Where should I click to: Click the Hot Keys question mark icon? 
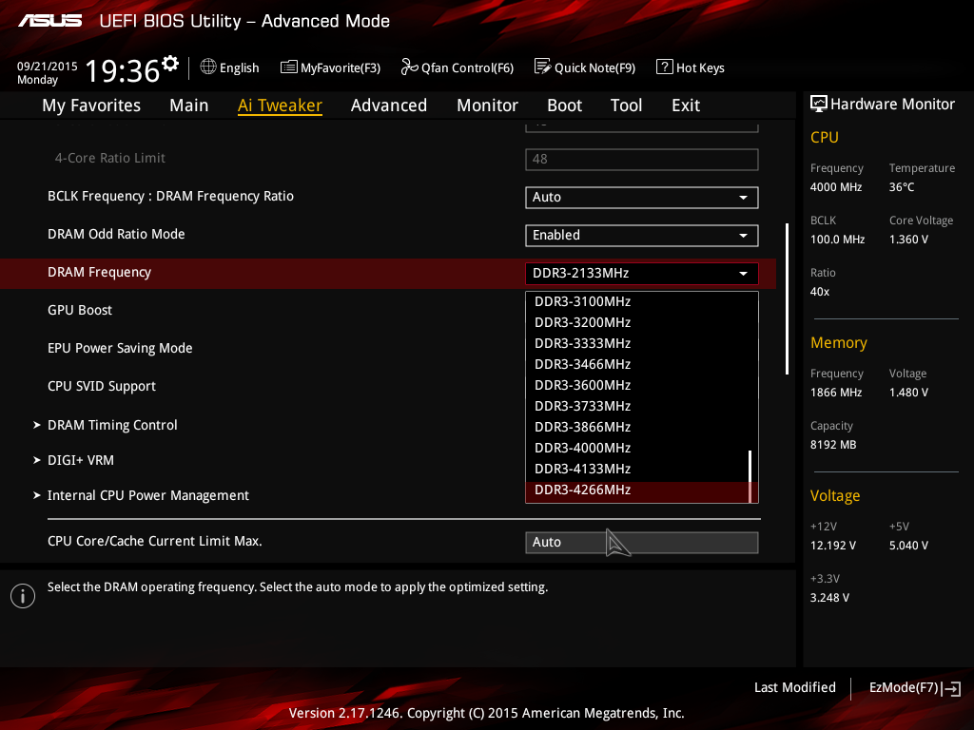coord(664,67)
